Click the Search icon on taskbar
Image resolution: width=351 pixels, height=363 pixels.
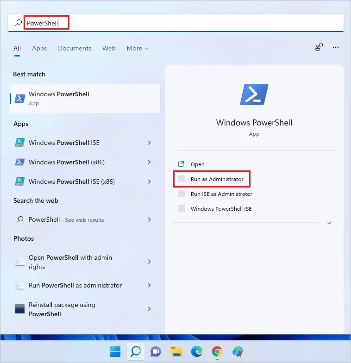pyautogui.click(x=136, y=352)
